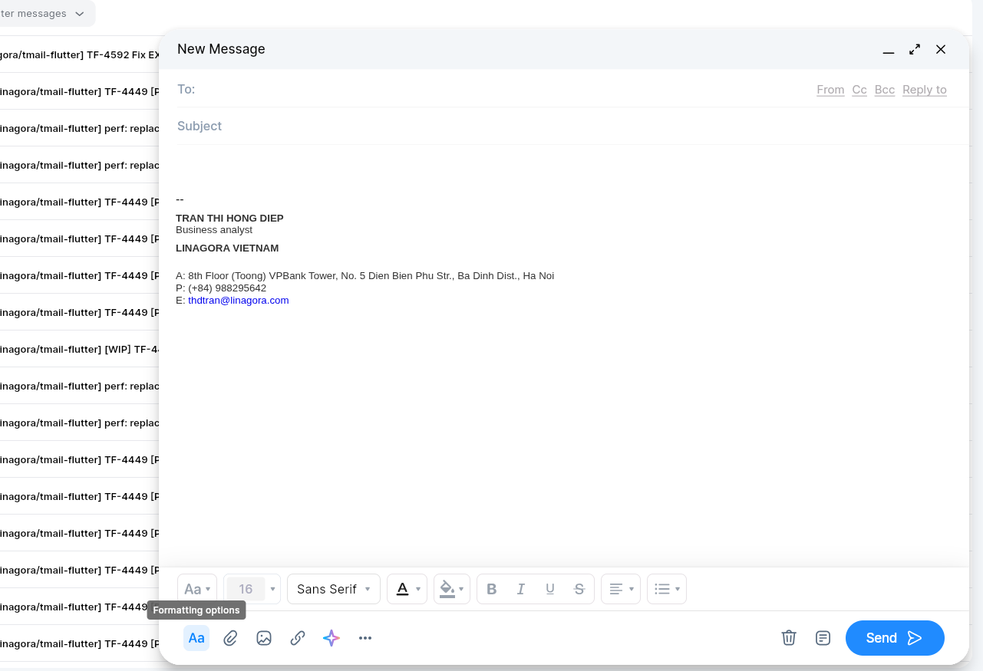The image size is (983, 671).
Task: Add Reply to field
Action: click(925, 90)
